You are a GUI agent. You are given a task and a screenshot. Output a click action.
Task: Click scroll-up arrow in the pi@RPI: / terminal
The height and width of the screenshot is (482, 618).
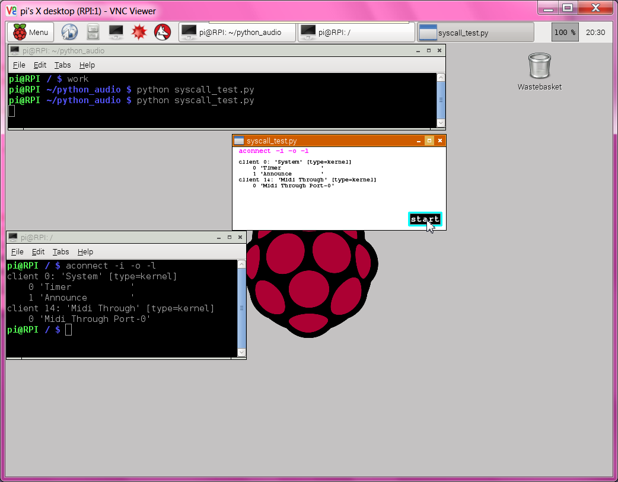point(241,264)
